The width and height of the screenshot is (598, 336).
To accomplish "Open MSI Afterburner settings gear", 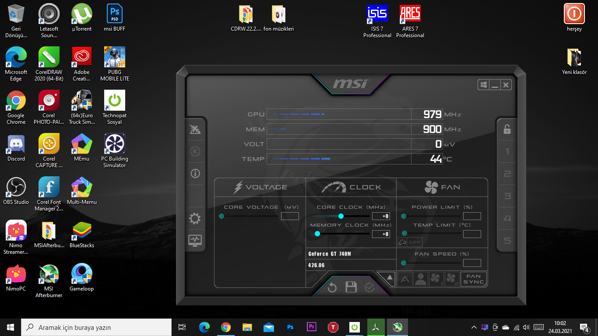I will (x=195, y=219).
